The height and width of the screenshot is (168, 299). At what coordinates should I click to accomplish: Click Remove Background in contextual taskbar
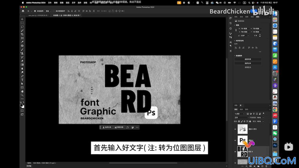click(x=119, y=127)
